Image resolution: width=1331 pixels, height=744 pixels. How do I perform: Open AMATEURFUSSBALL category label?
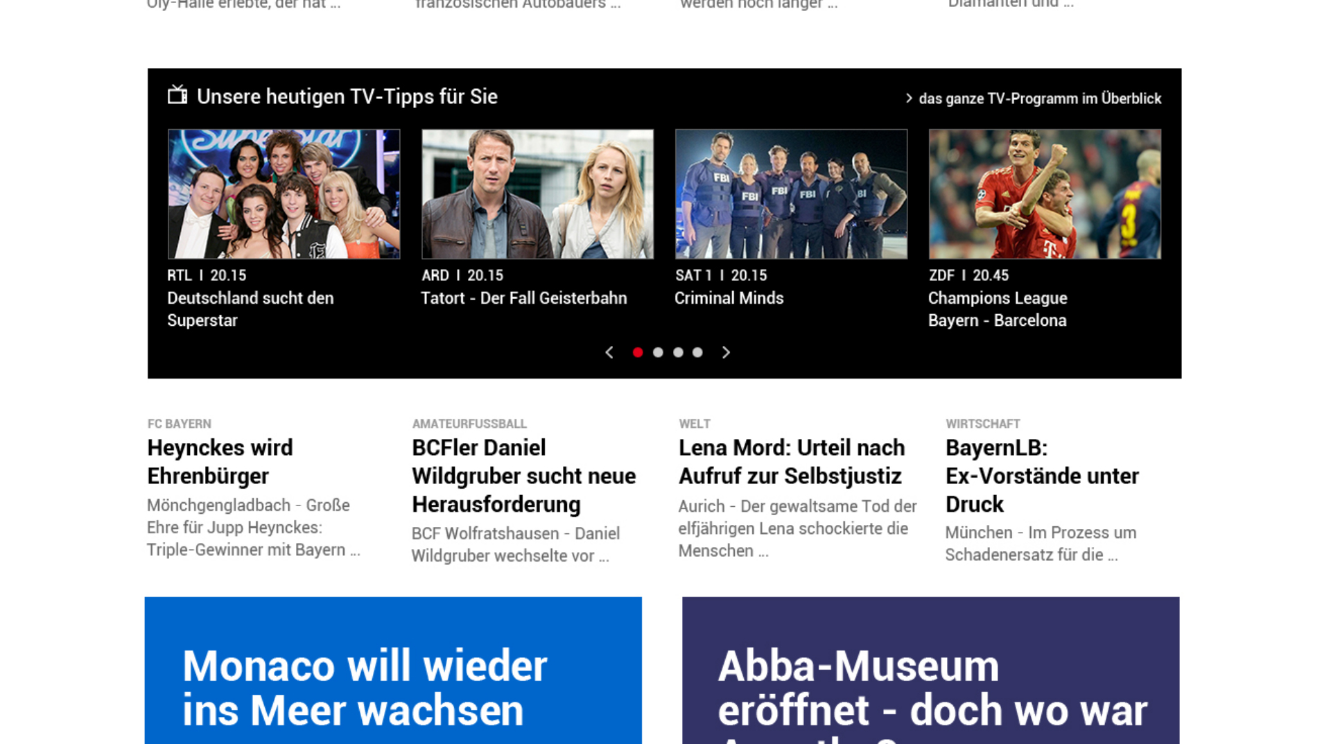click(x=469, y=424)
